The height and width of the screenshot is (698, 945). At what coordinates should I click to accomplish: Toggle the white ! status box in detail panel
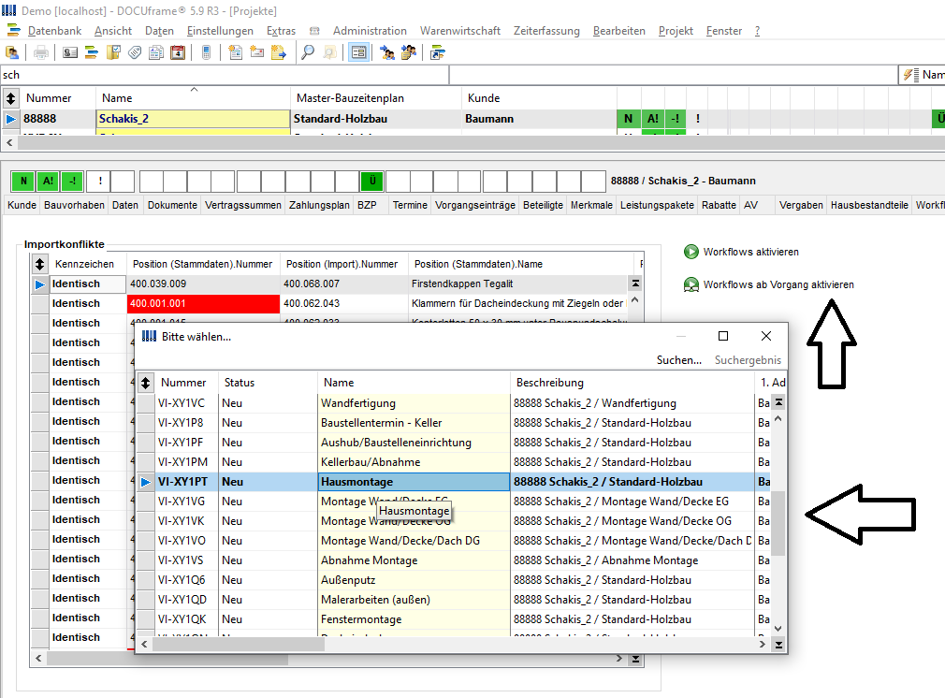(99, 181)
